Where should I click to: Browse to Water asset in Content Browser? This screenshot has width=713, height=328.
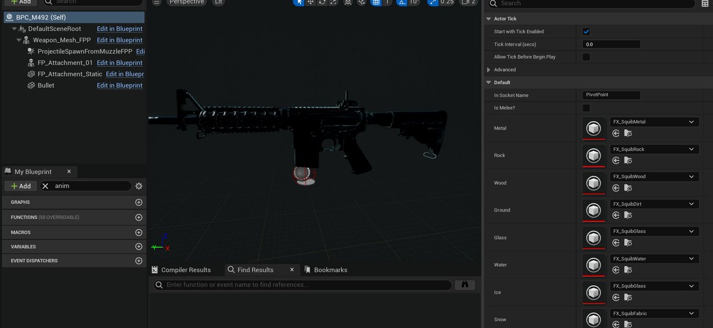tap(628, 270)
